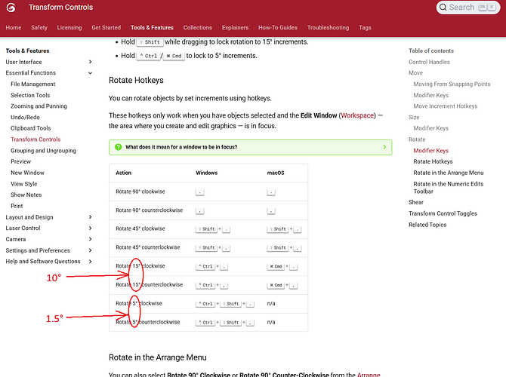Expand the "What does it mean" callout arrow
Image resolution: width=506 pixels, height=377 pixels.
tap(384, 147)
